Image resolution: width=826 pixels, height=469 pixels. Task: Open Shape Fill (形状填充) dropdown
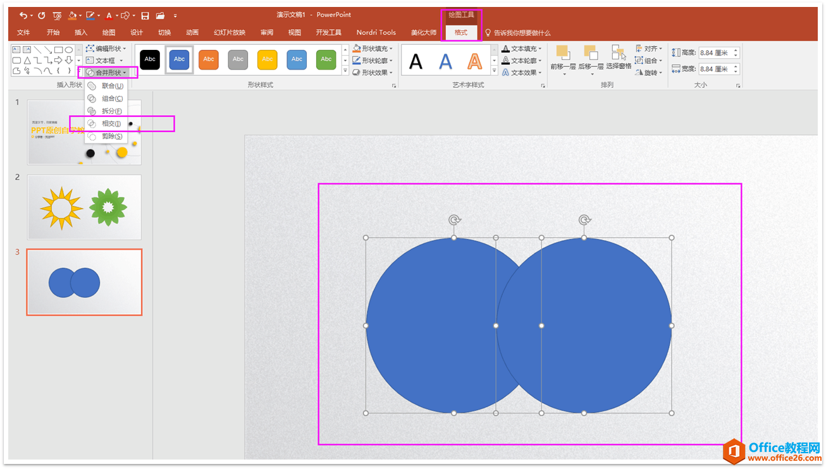[x=373, y=49]
